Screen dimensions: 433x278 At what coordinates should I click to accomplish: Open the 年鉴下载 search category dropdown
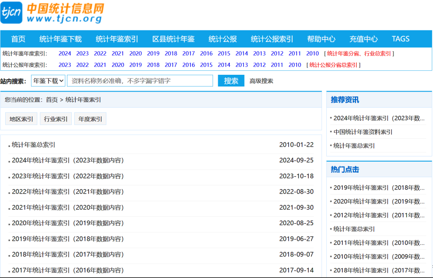coord(48,81)
